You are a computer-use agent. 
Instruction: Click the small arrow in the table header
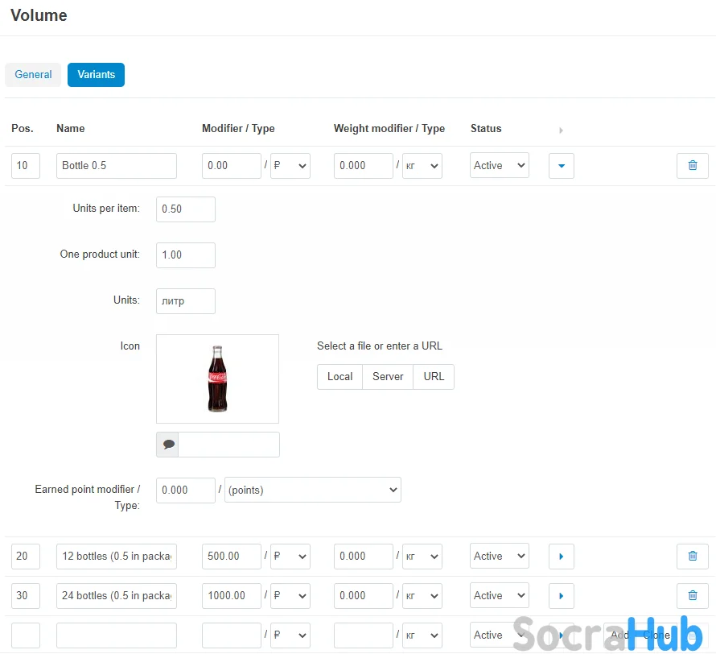[x=561, y=130]
